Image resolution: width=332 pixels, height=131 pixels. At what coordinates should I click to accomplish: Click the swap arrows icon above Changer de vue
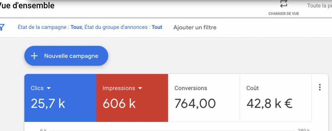[x=284, y=4]
